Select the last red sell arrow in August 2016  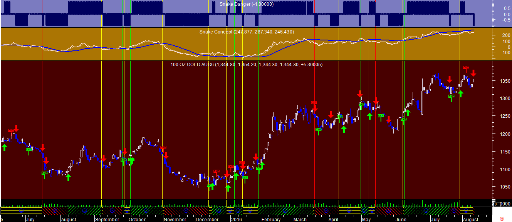coord(473,73)
